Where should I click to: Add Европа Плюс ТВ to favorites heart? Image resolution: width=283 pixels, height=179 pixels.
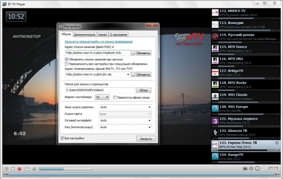(x=277, y=143)
